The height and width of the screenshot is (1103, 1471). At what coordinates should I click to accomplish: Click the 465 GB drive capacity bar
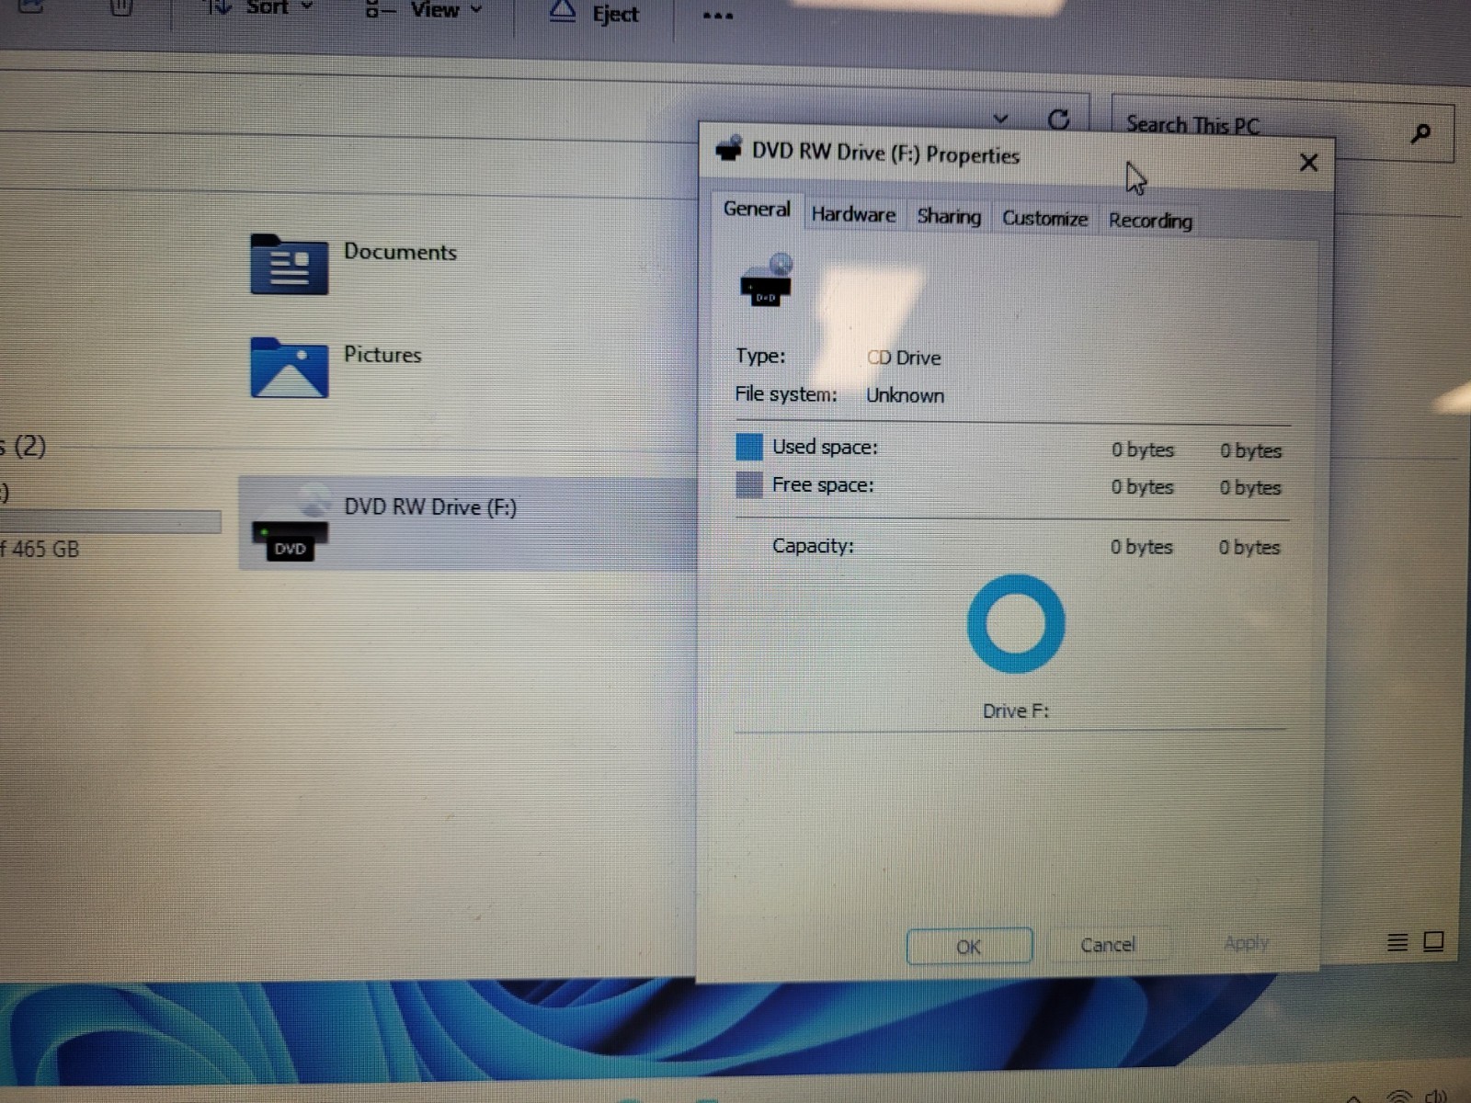pos(110,522)
